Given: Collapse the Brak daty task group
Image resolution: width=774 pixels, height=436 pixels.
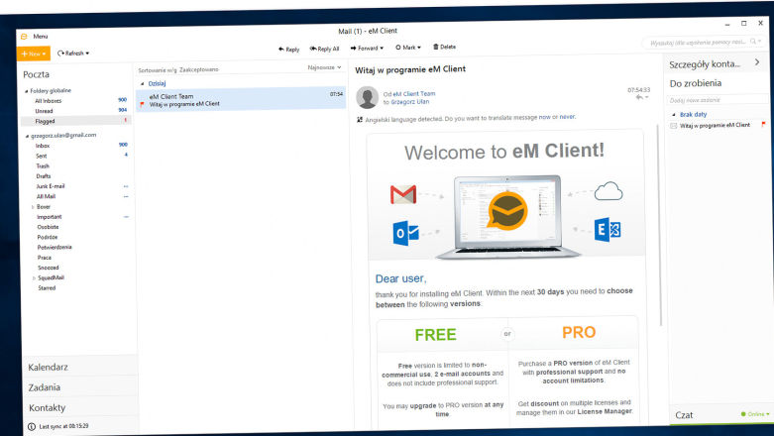Looking at the screenshot, I should click(x=674, y=115).
